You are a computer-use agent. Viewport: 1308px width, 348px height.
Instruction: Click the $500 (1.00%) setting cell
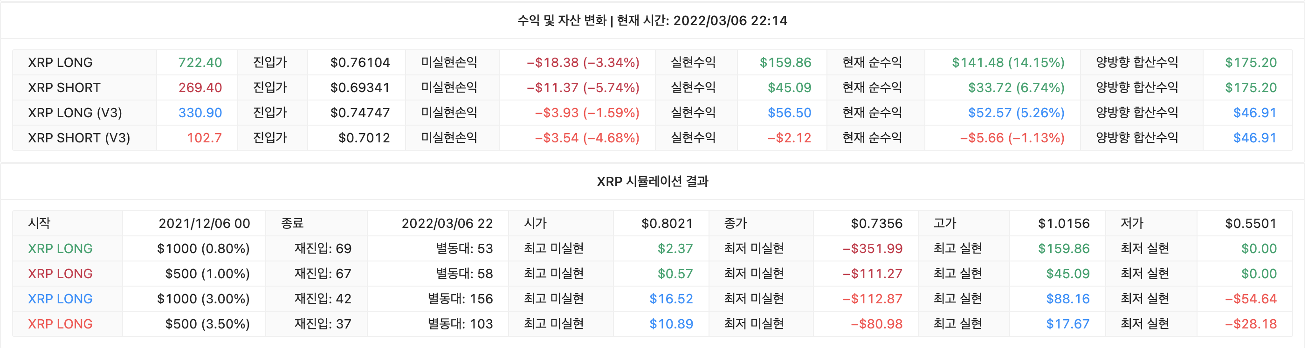207,274
